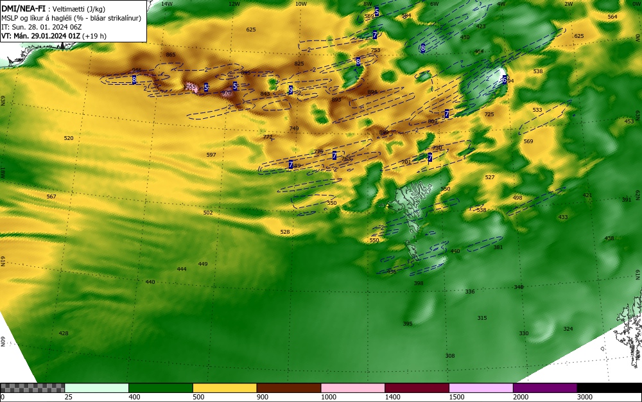Click the 6W longitude label

[435, 4]
